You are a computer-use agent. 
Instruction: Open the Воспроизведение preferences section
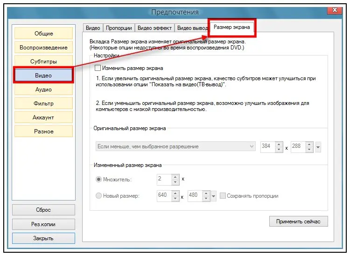(43, 47)
